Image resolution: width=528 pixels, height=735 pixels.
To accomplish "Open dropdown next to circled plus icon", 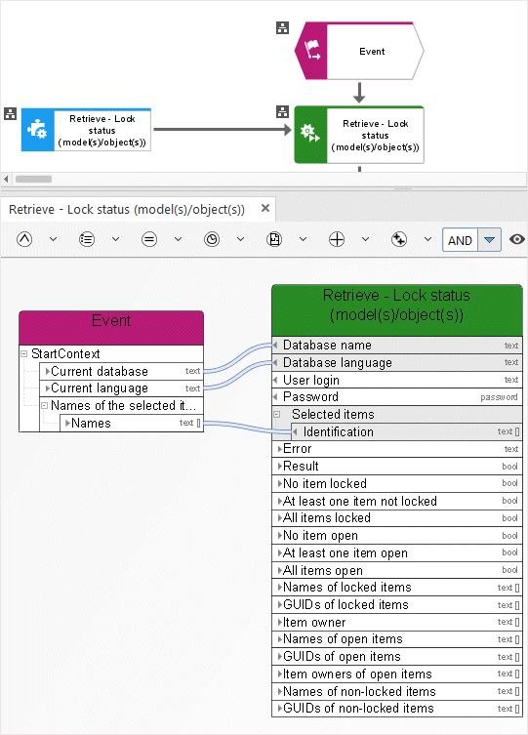I will pyautogui.click(x=365, y=239).
